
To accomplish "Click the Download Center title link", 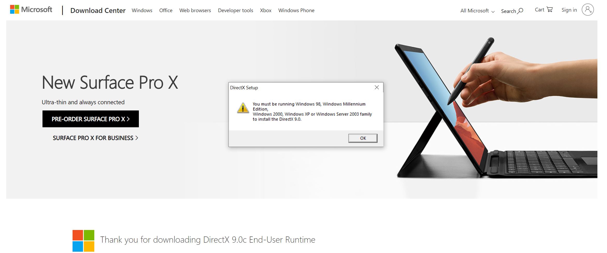I will coord(98,11).
